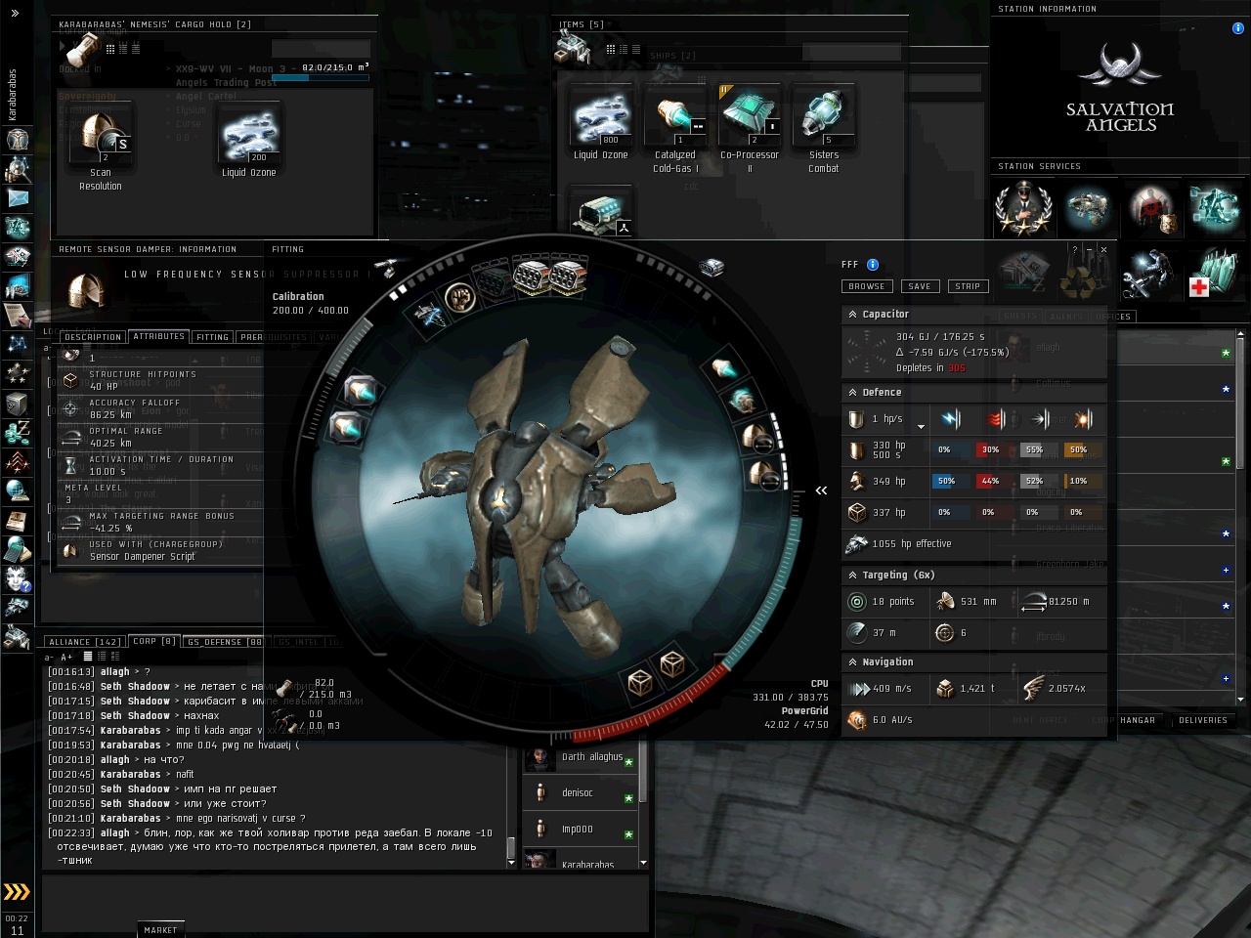Click the Browse button
Image resolution: width=1251 pixels, height=938 pixels.
click(x=867, y=286)
